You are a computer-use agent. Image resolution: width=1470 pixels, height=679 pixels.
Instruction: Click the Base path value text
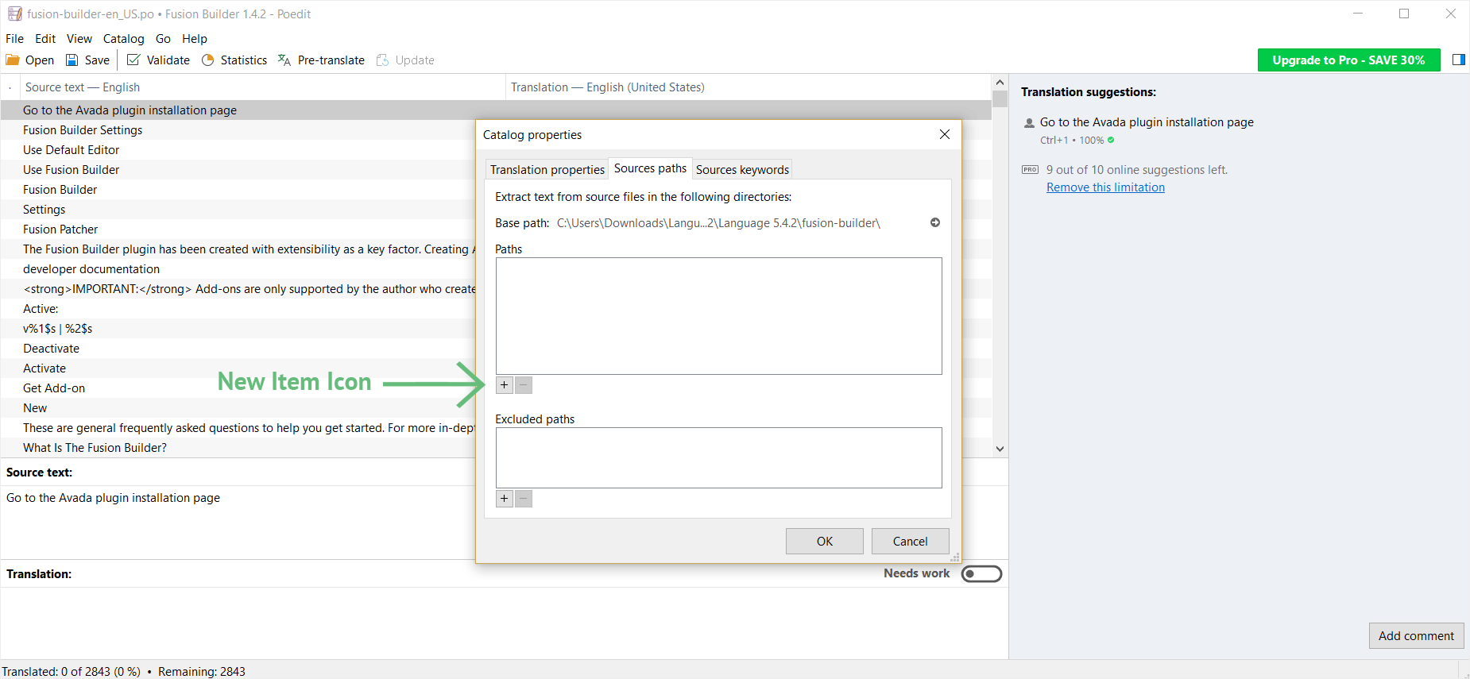click(x=718, y=223)
